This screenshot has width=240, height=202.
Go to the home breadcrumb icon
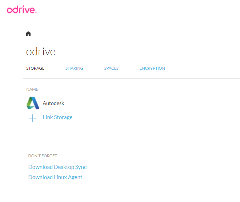pos(28,34)
